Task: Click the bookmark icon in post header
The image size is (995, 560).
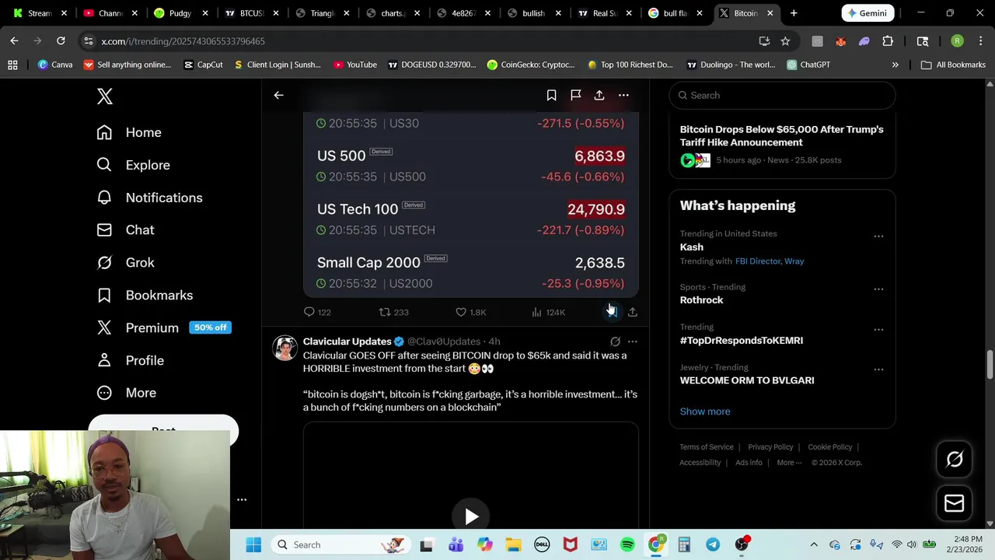Action: [551, 95]
